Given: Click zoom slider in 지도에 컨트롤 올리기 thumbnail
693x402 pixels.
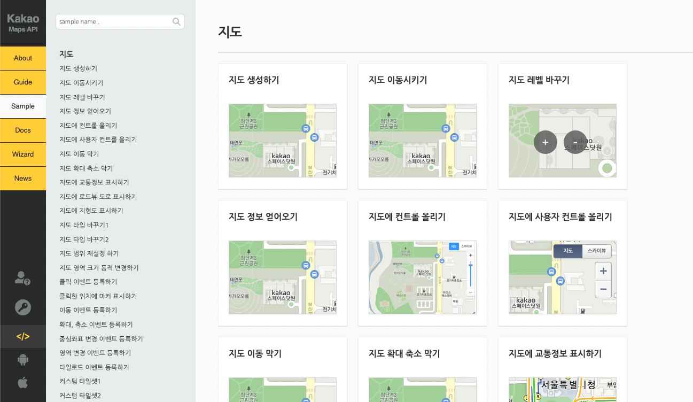Looking at the screenshot, I should pyautogui.click(x=470, y=274).
